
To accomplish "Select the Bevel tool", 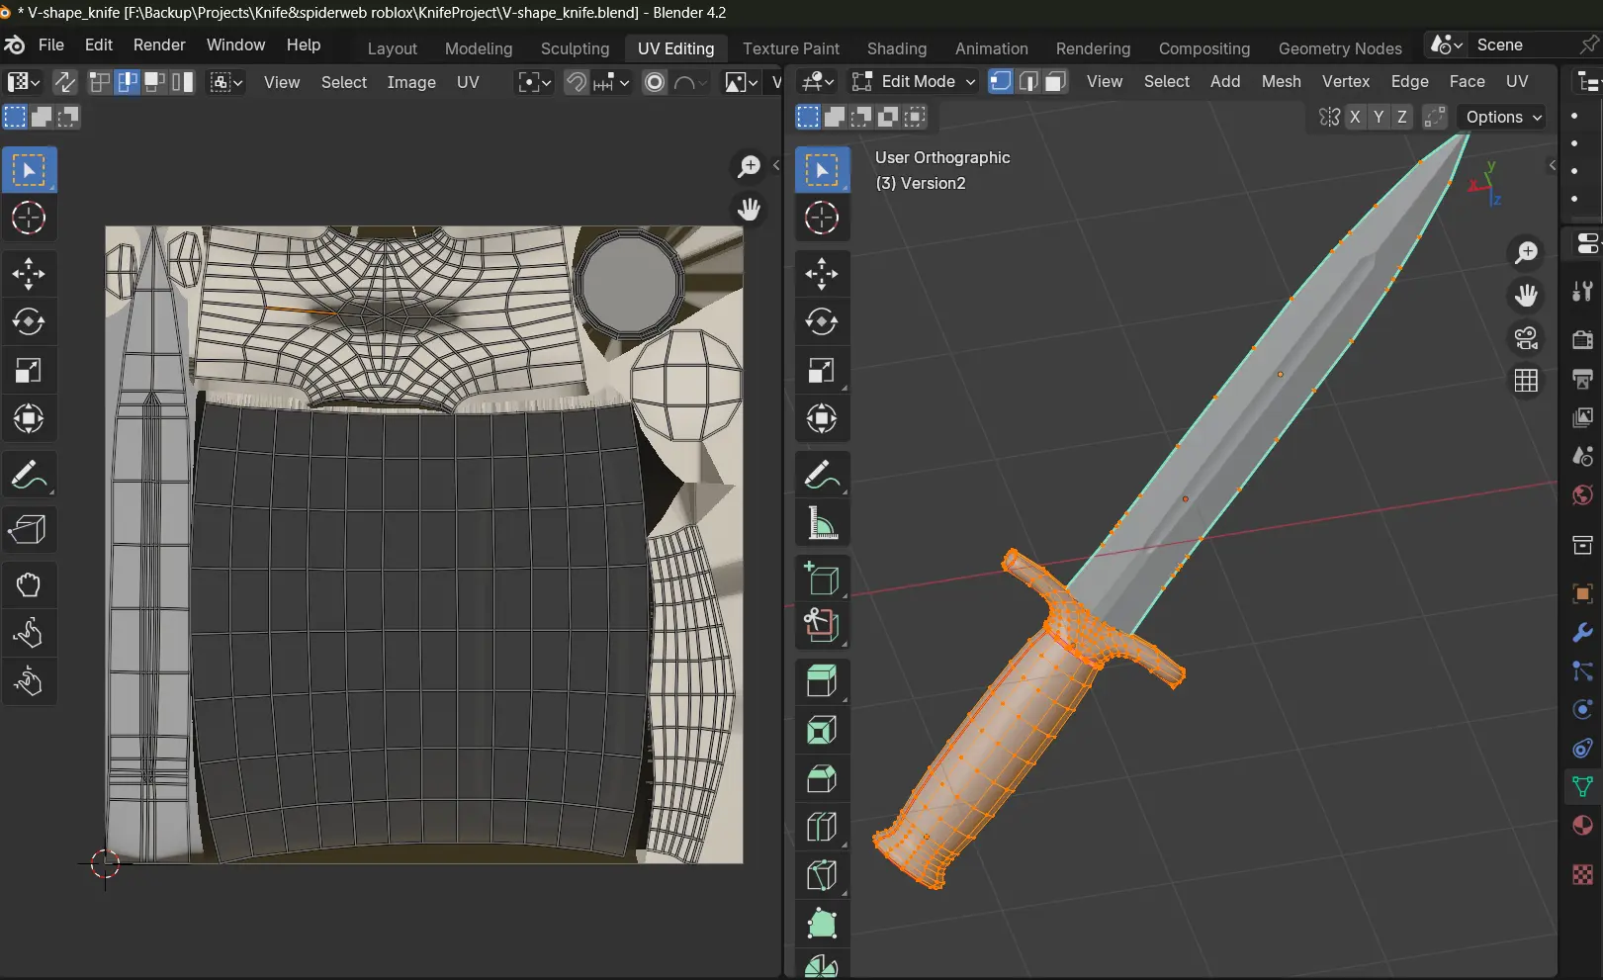I will (x=822, y=779).
